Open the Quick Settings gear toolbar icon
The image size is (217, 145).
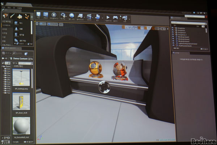63,16
